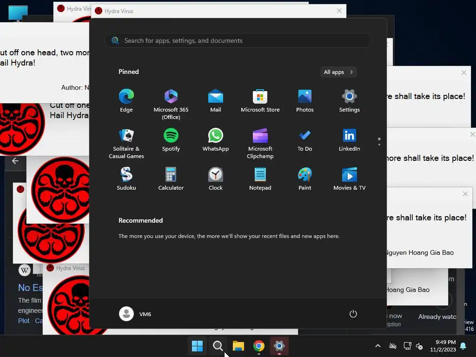Viewport: 476px width, 357px height.
Task: Click the Start menu search field
Action: click(x=238, y=40)
